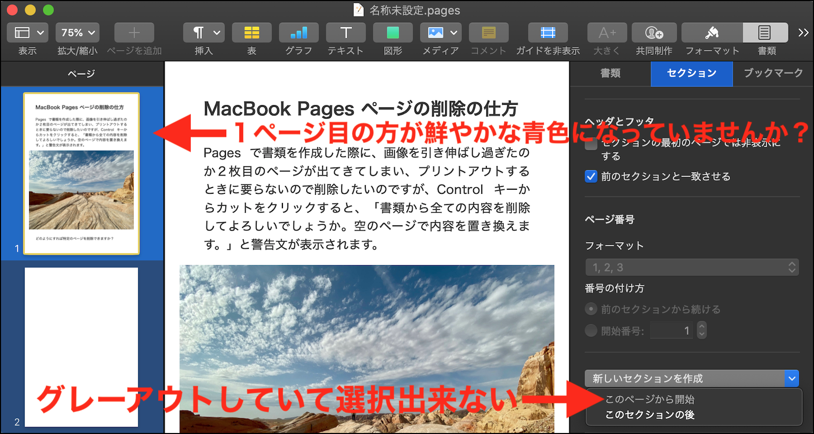Screen dimensions: 814x434
Task: Click the toolbar overflow double-chevron button
Action: pos(803,33)
